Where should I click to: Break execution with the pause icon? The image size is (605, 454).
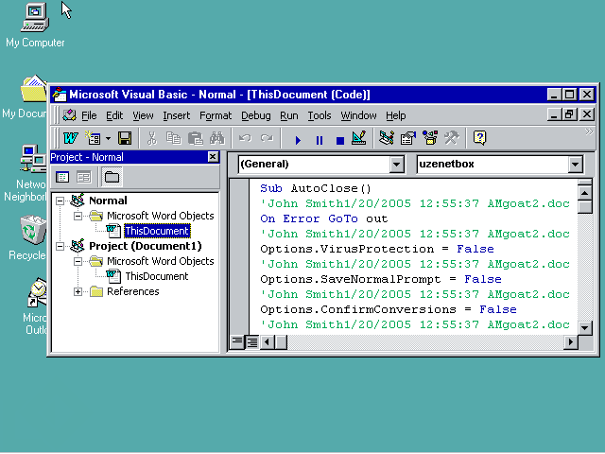pos(320,140)
